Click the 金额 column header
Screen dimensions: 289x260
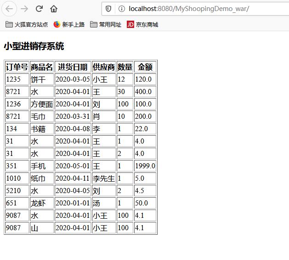pyautogui.click(x=145, y=67)
